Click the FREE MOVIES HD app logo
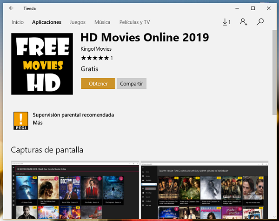Image resolution: width=279 pixels, height=221 pixels. pos(42,64)
